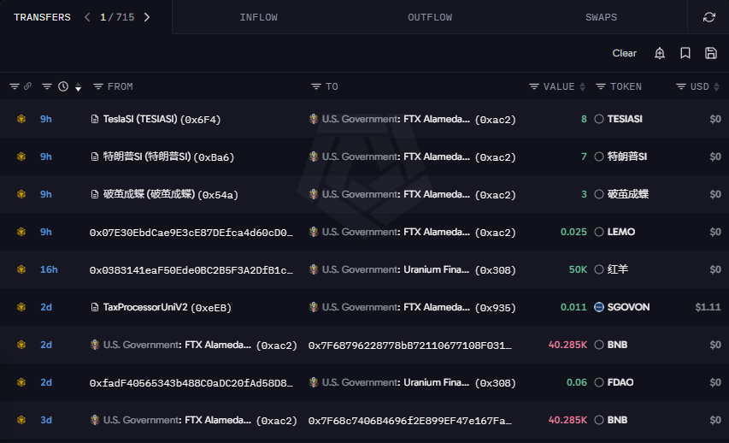Viewport: 729px width, 443px height.
Task: Click the 破茧成蝶 token name
Action: [627, 194]
